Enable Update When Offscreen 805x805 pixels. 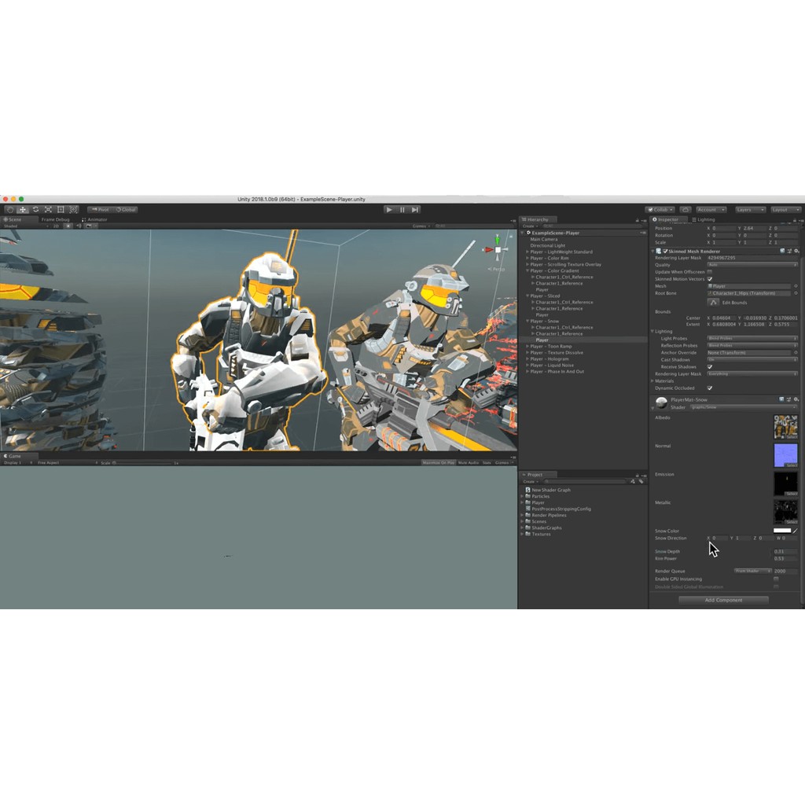pos(710,271)
